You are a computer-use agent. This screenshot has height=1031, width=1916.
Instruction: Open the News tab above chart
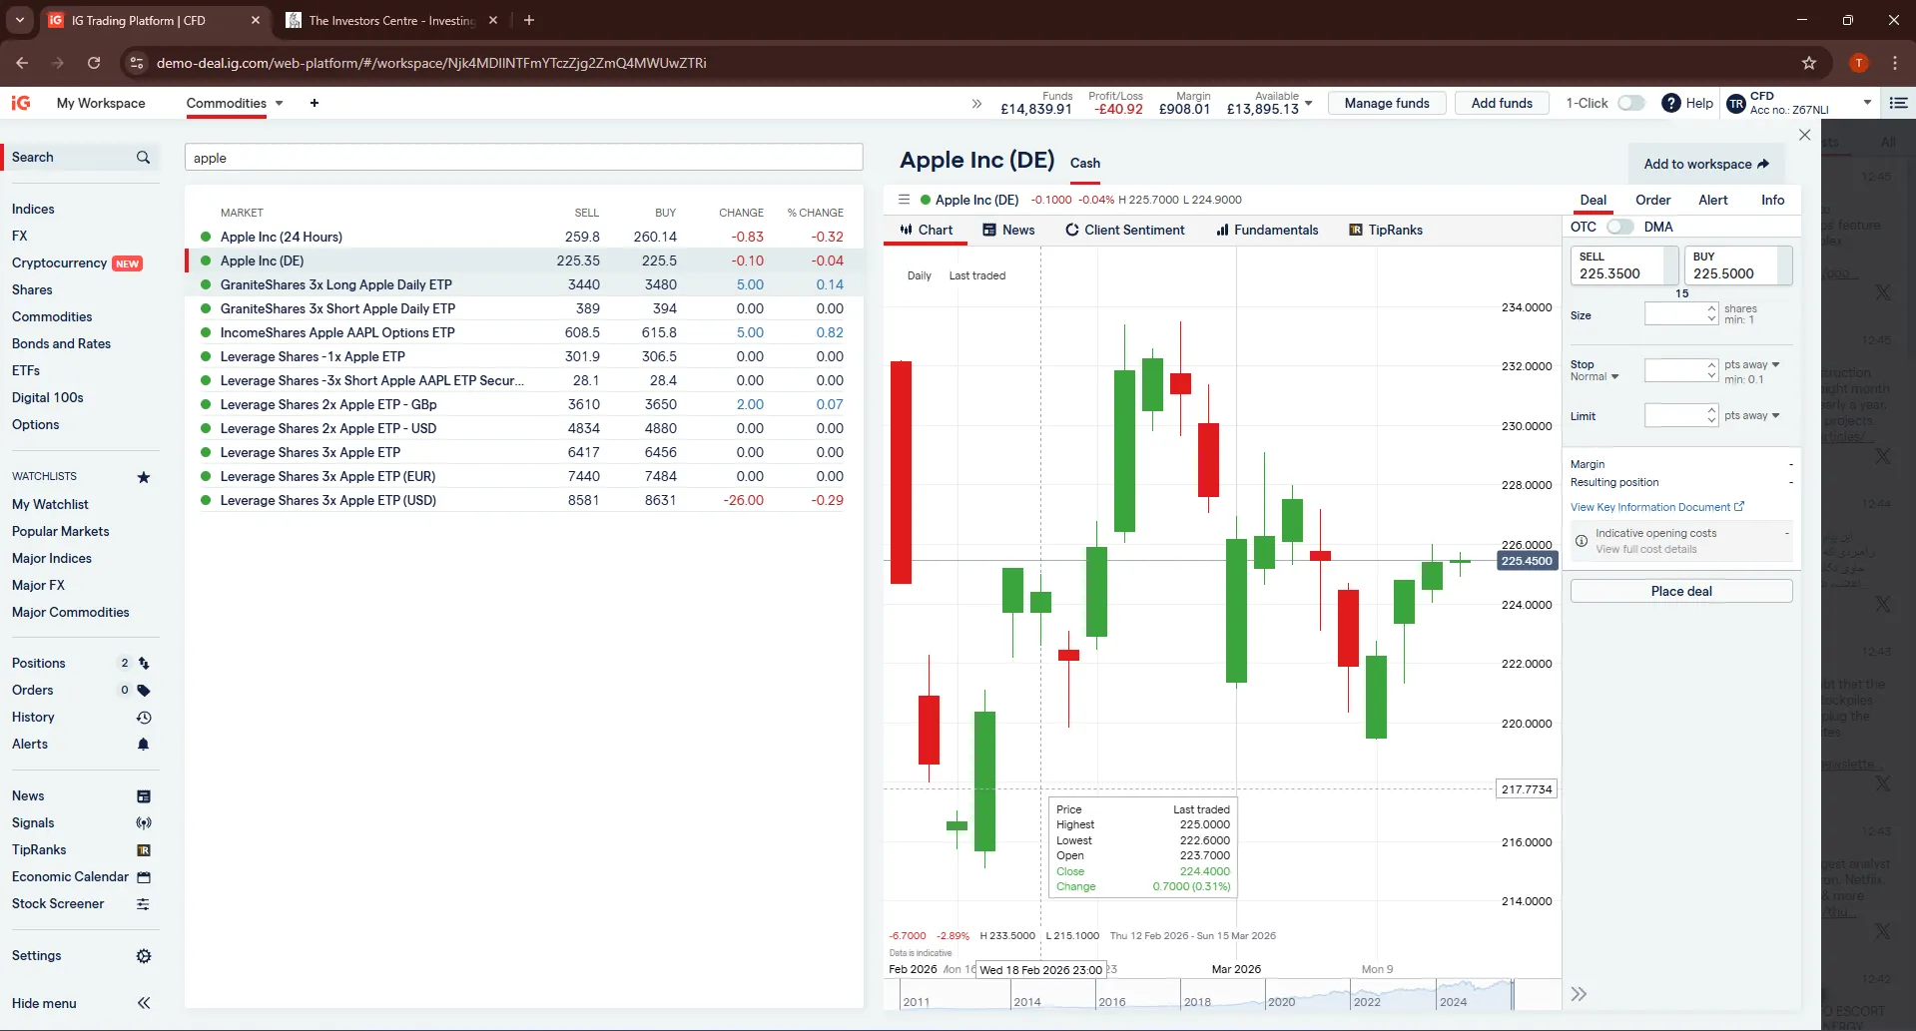[x=1008, y=230]
